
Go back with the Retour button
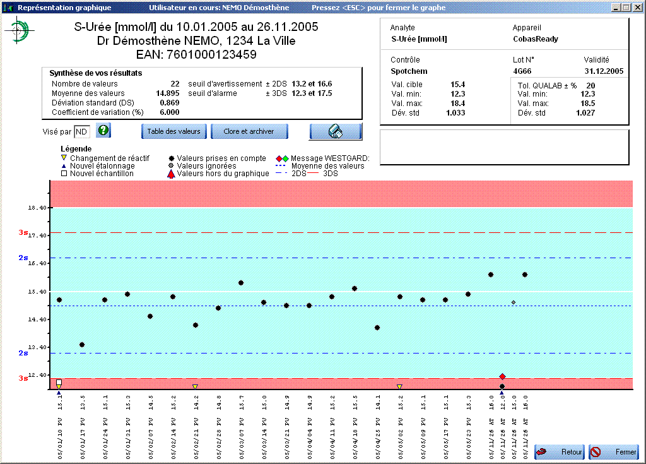coord(560,452)
